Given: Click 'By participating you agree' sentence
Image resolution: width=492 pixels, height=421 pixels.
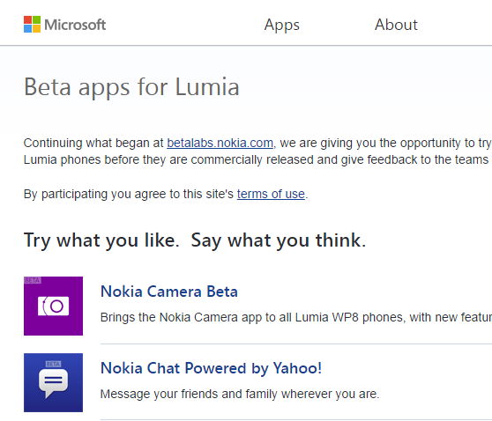Looking at the screenshot, I should (x=166, y=195).
